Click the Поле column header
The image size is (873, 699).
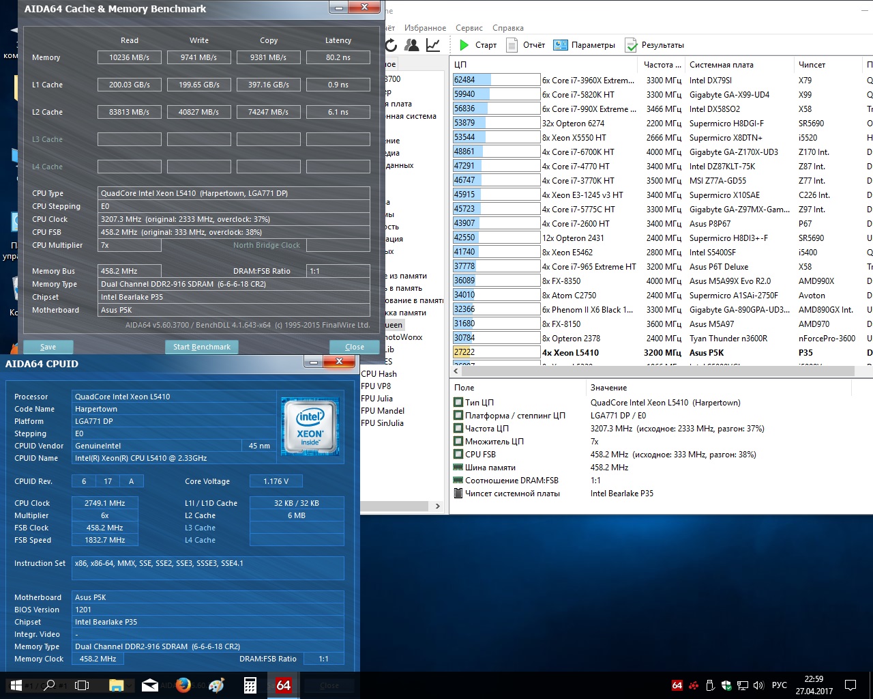pyautogui.click(x=518, y=388)
